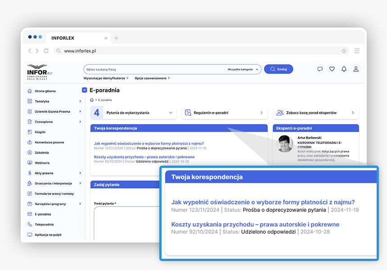387x270 pixels.
Task: Select Teleporadnia in the sidebar menu
Action: pyautogui.click(x=44, y=224)
